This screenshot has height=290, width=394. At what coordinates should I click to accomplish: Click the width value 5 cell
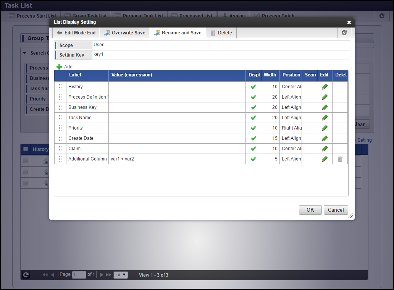[270, 159]
